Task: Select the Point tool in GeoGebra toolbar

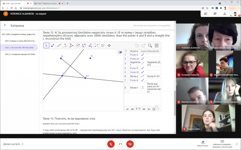Action: [x=53, y=45]
